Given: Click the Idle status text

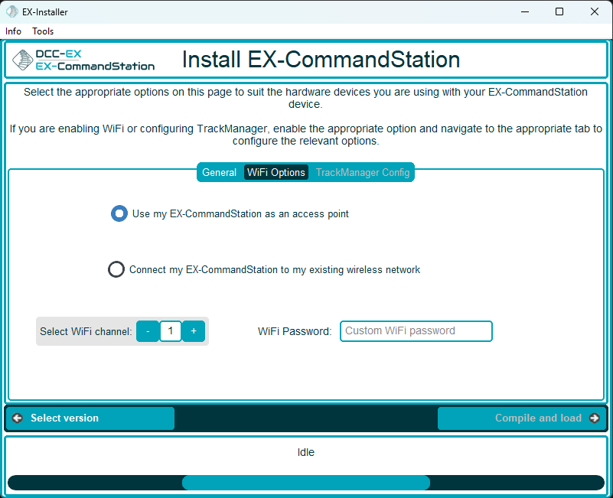Looking at the screenshot, I should tap(306, 452).
